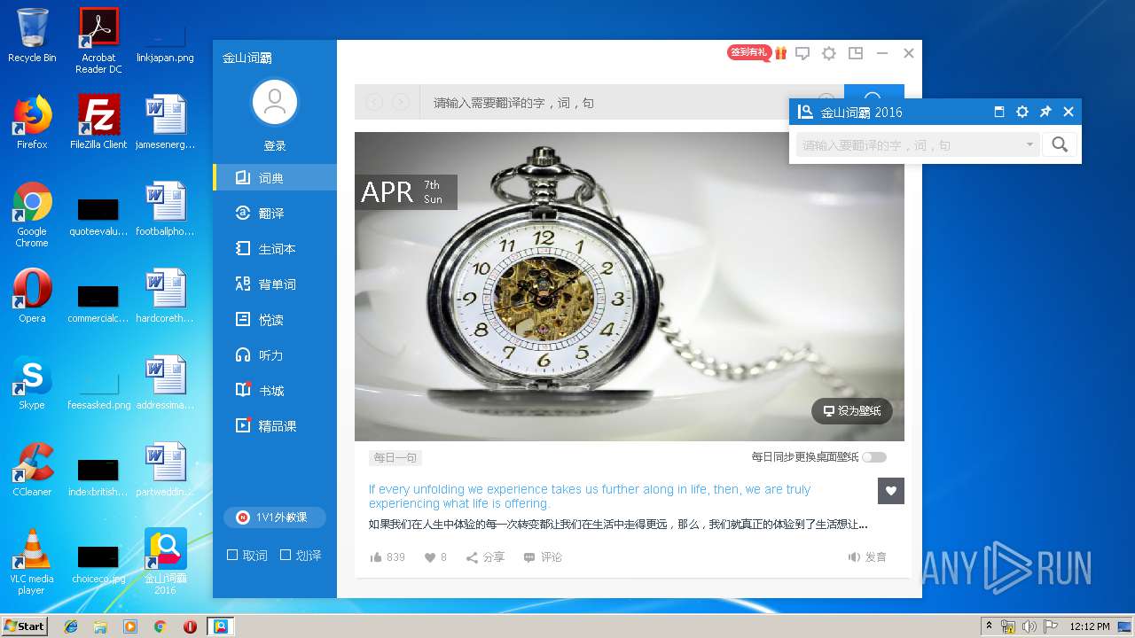1135x638 pixels.
Task: Click the 12:12 PM taskbar clock
Action: point(1090,626)
